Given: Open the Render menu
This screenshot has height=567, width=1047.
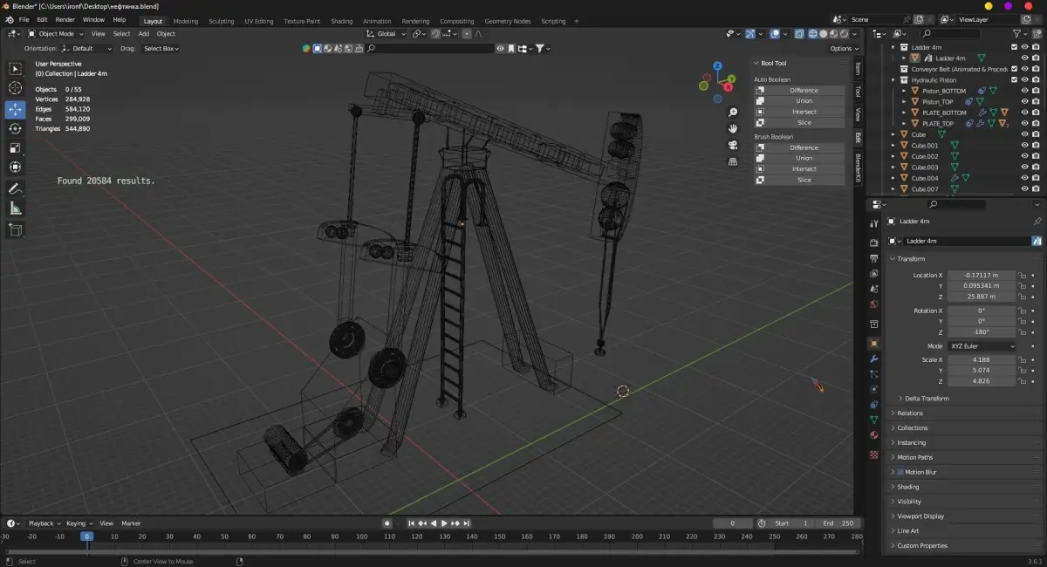Looking at the screenshot, I should (65, 19).
